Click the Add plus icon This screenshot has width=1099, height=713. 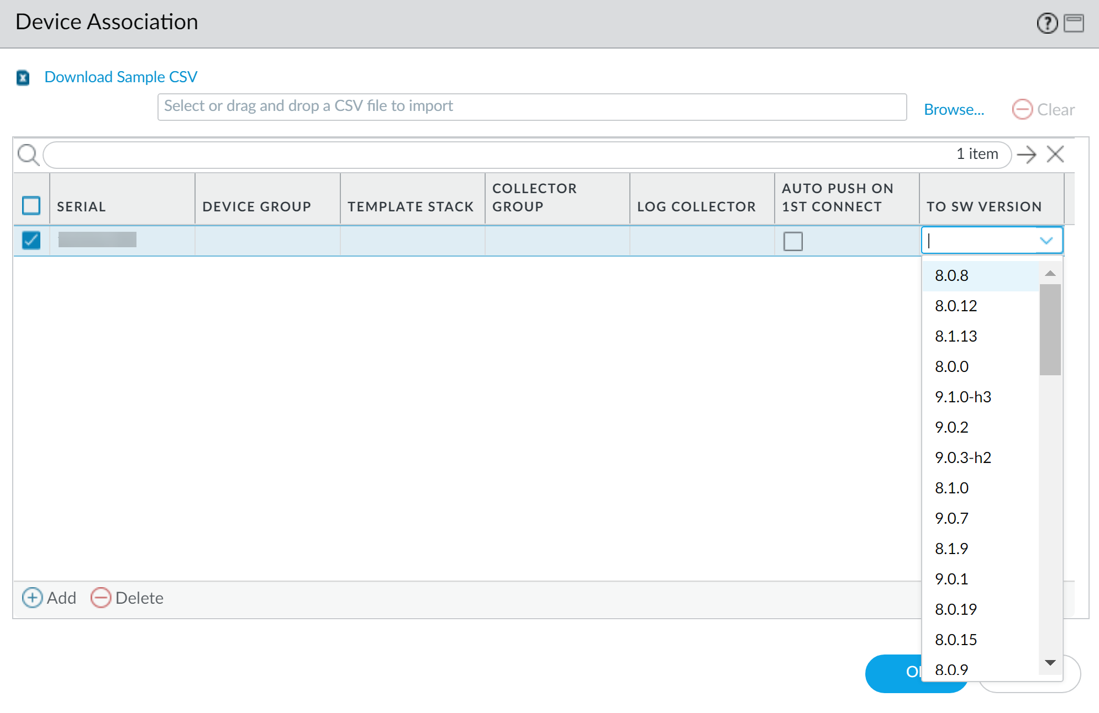32,598
